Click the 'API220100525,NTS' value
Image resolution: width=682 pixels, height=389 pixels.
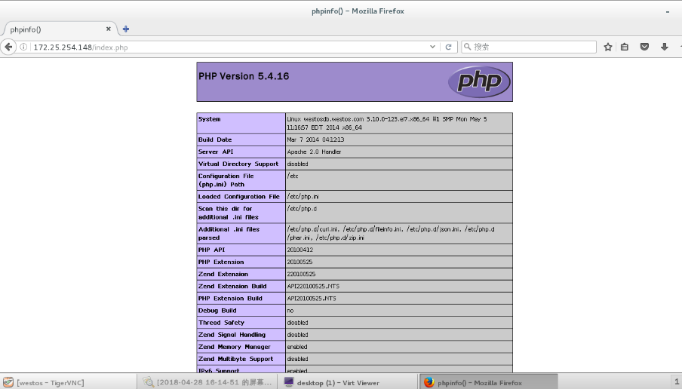[313, 286]
